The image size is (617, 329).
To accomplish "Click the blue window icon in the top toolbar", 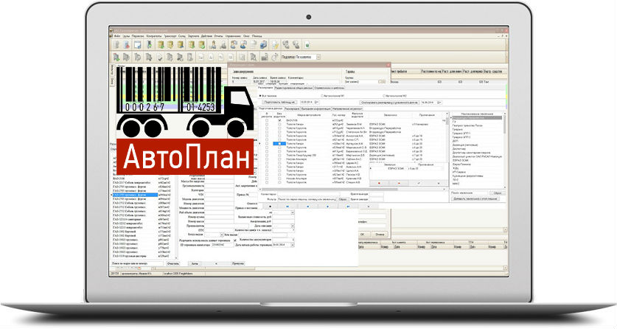I will point(137,44).
